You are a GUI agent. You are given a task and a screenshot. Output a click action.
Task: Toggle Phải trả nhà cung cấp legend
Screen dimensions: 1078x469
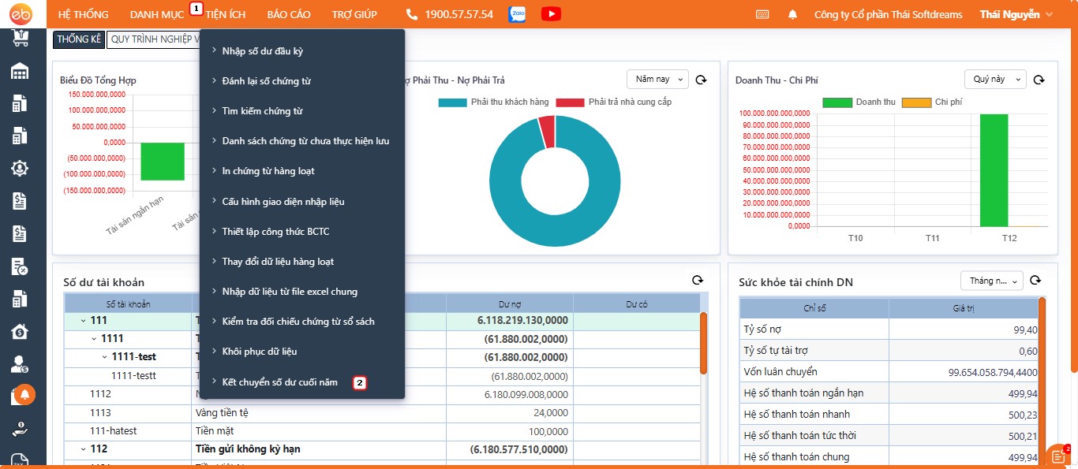tap(613, 102)
